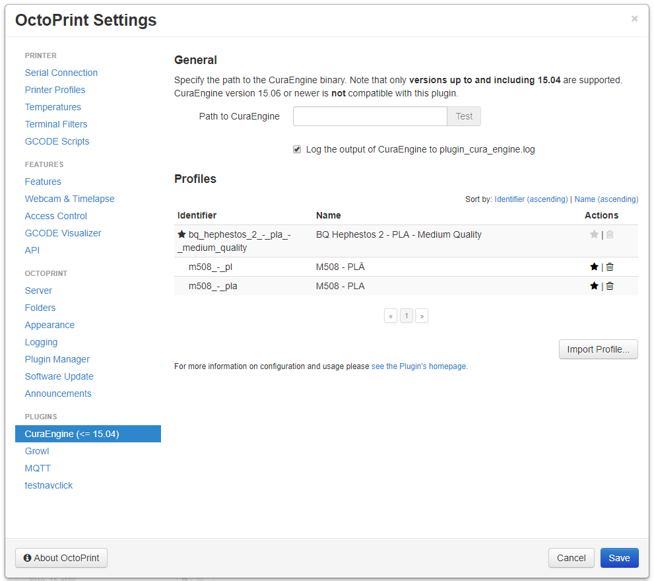
Task: Open Growl plugin settings
Action: click(37, 451)
